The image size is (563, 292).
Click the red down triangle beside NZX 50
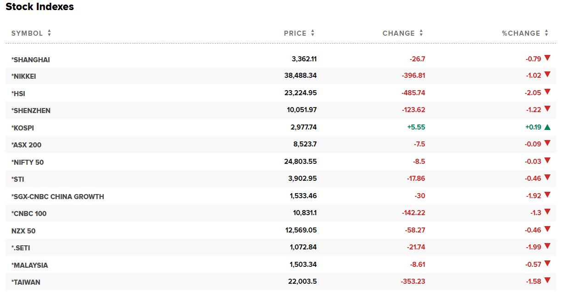(547, 229)
